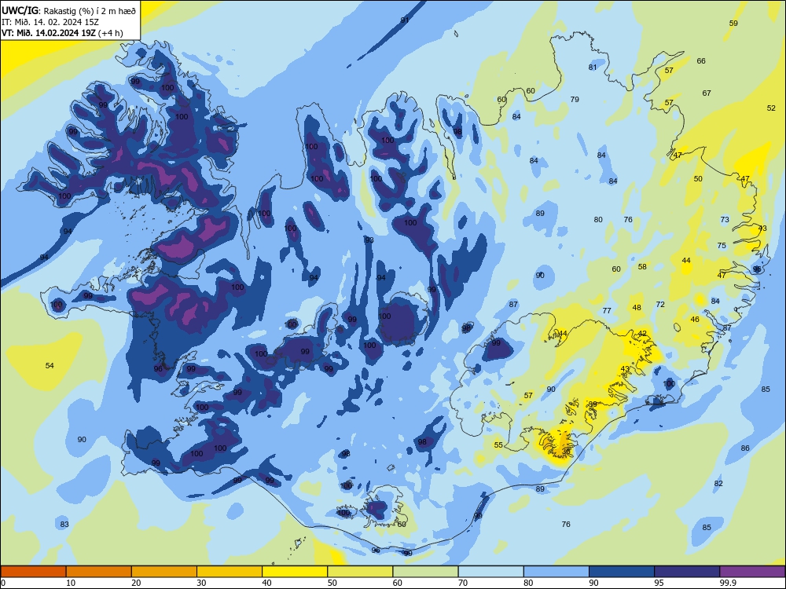Click the orange 10–20 legend swatch

99,572
